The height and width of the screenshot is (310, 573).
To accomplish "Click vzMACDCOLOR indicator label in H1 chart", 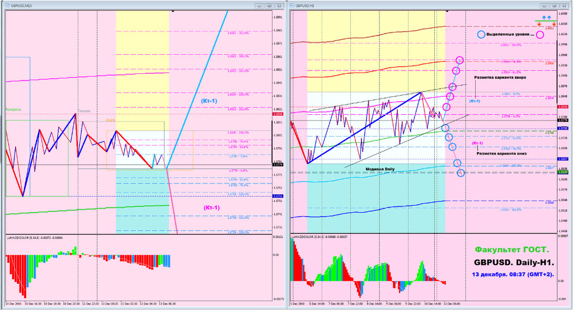I will pos(319,237).
